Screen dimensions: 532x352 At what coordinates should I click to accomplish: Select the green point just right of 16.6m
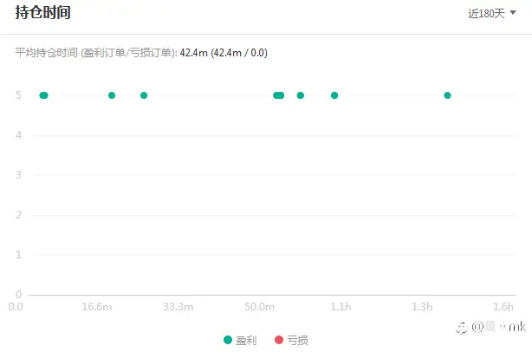(112, 95)
